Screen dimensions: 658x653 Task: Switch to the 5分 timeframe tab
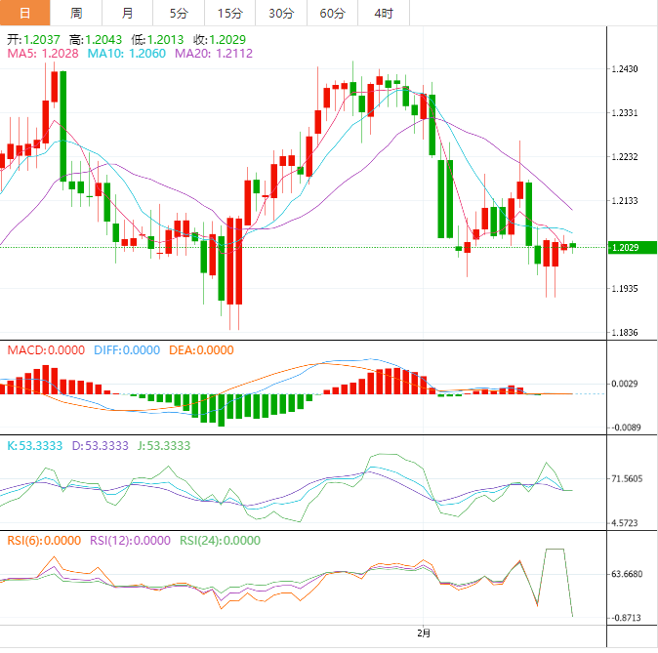(179, 13)
